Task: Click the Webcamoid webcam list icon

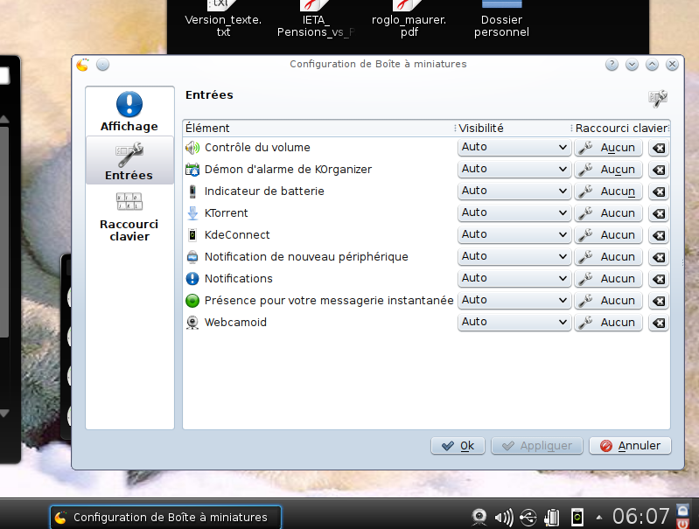Action: tap(192, 323)
